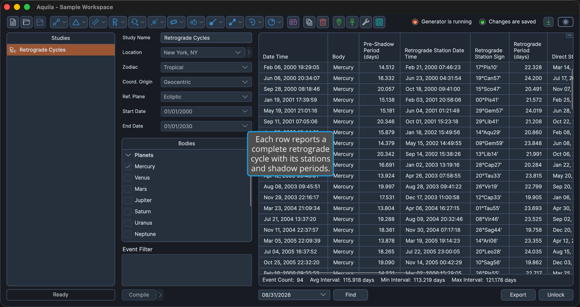Click the Unlock button
This screenshot has width=580, height=307.
tap(556, 295)
